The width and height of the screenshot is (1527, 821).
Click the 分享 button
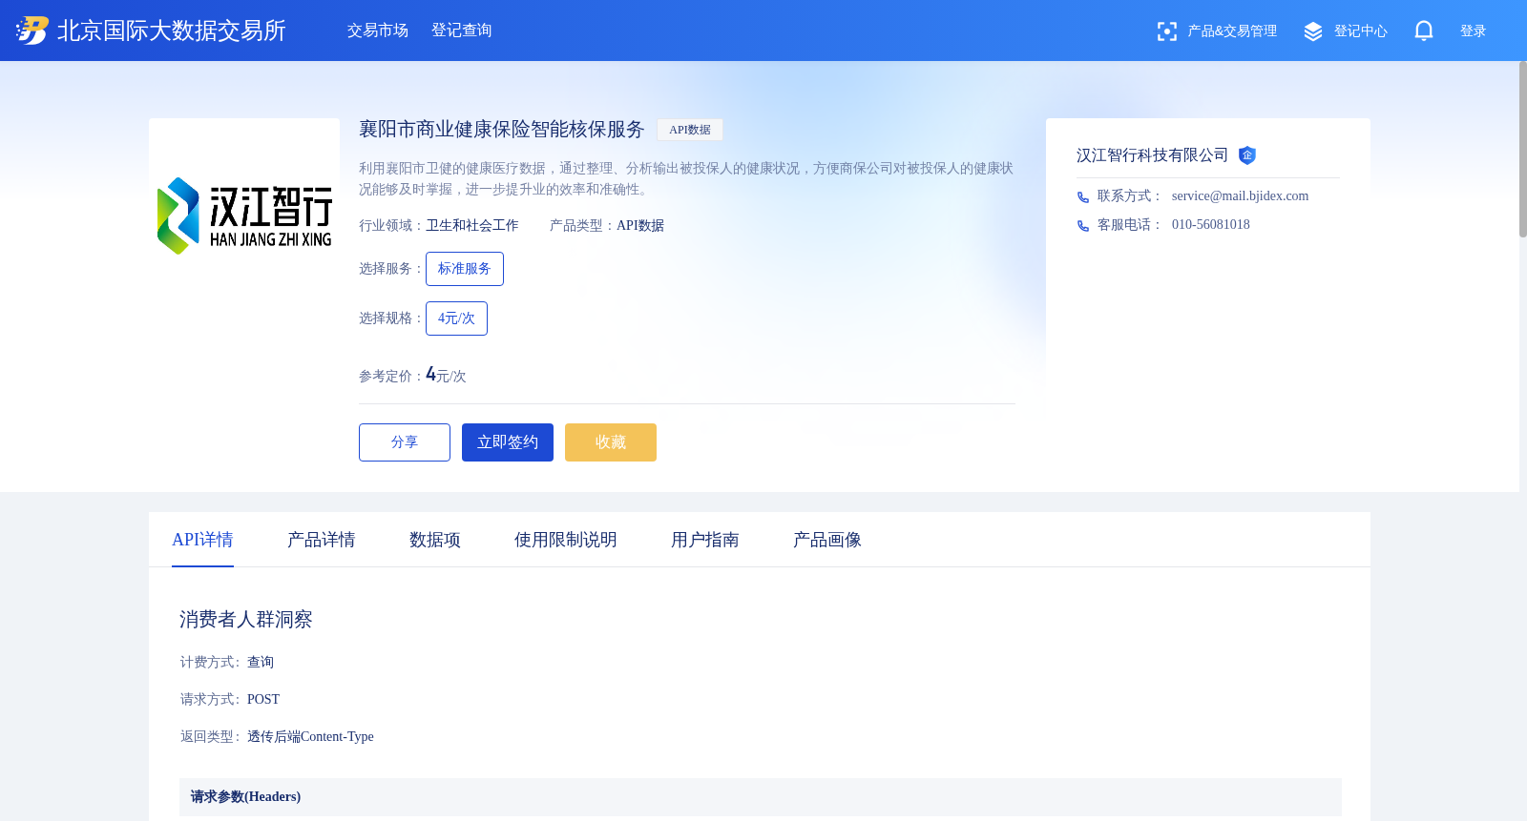coord(405,442)
